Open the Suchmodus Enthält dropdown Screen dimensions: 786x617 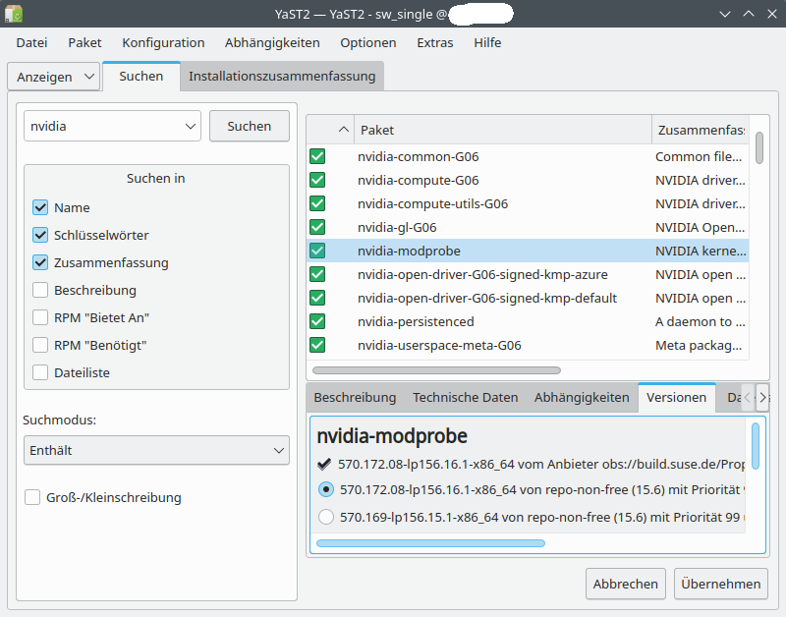coord(156,450)
